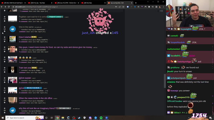Click 'hide' under '@Zoil explain' post
This screenshot has width=214, height=120.
coord(38,83)
